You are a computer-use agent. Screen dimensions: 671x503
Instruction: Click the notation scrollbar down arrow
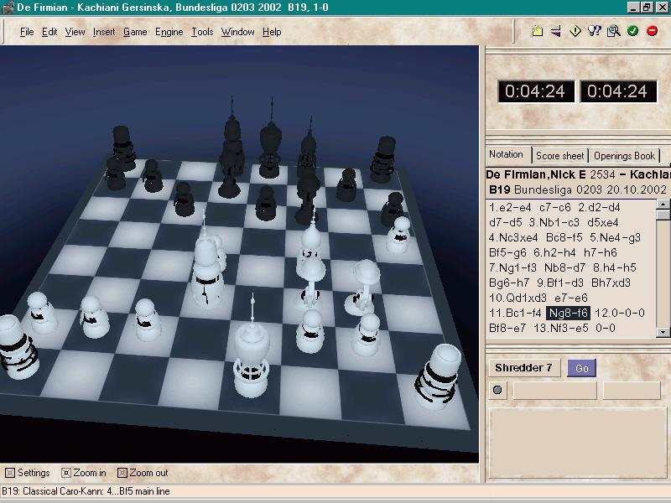[663, 333]
